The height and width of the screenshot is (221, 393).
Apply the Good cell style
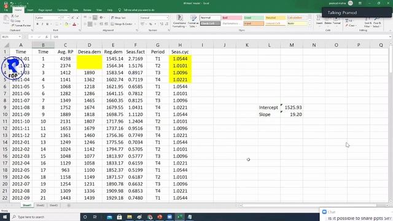pyautogui.click(x=254, y=18)
